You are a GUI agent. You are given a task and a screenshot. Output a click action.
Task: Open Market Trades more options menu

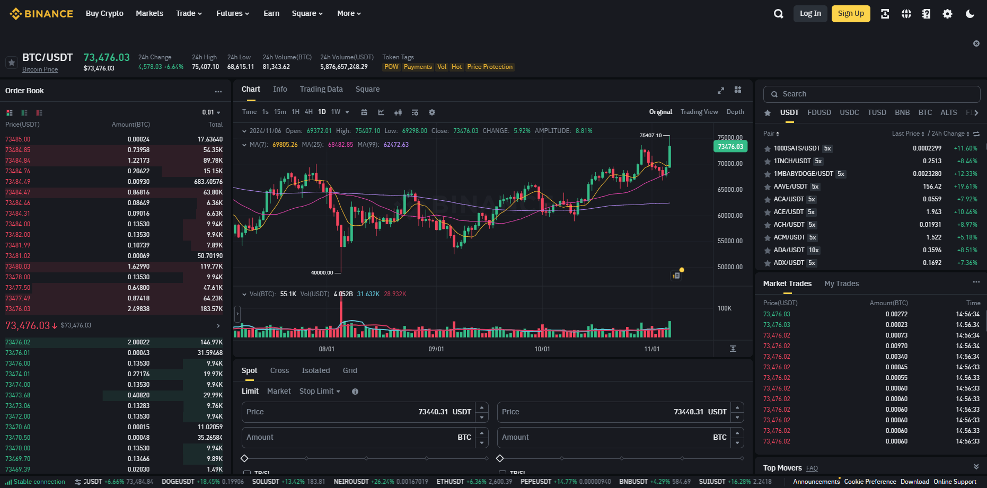coord(976,282)
